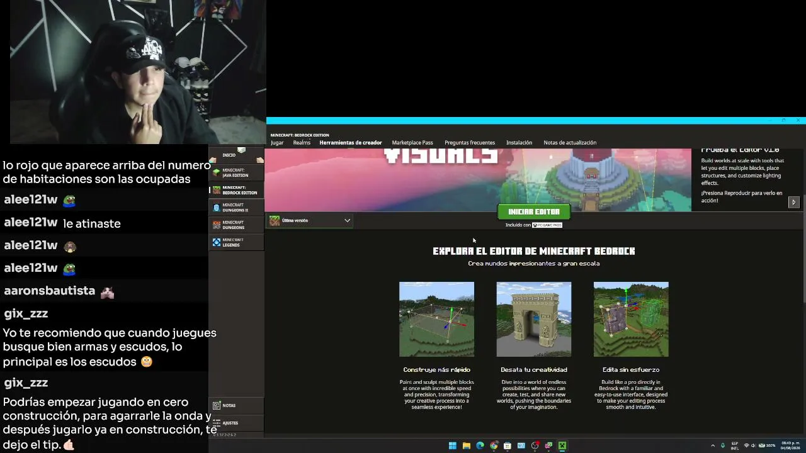Open the Notas news panel
This screenshot has height=453, width=806.
click(236, 406)
